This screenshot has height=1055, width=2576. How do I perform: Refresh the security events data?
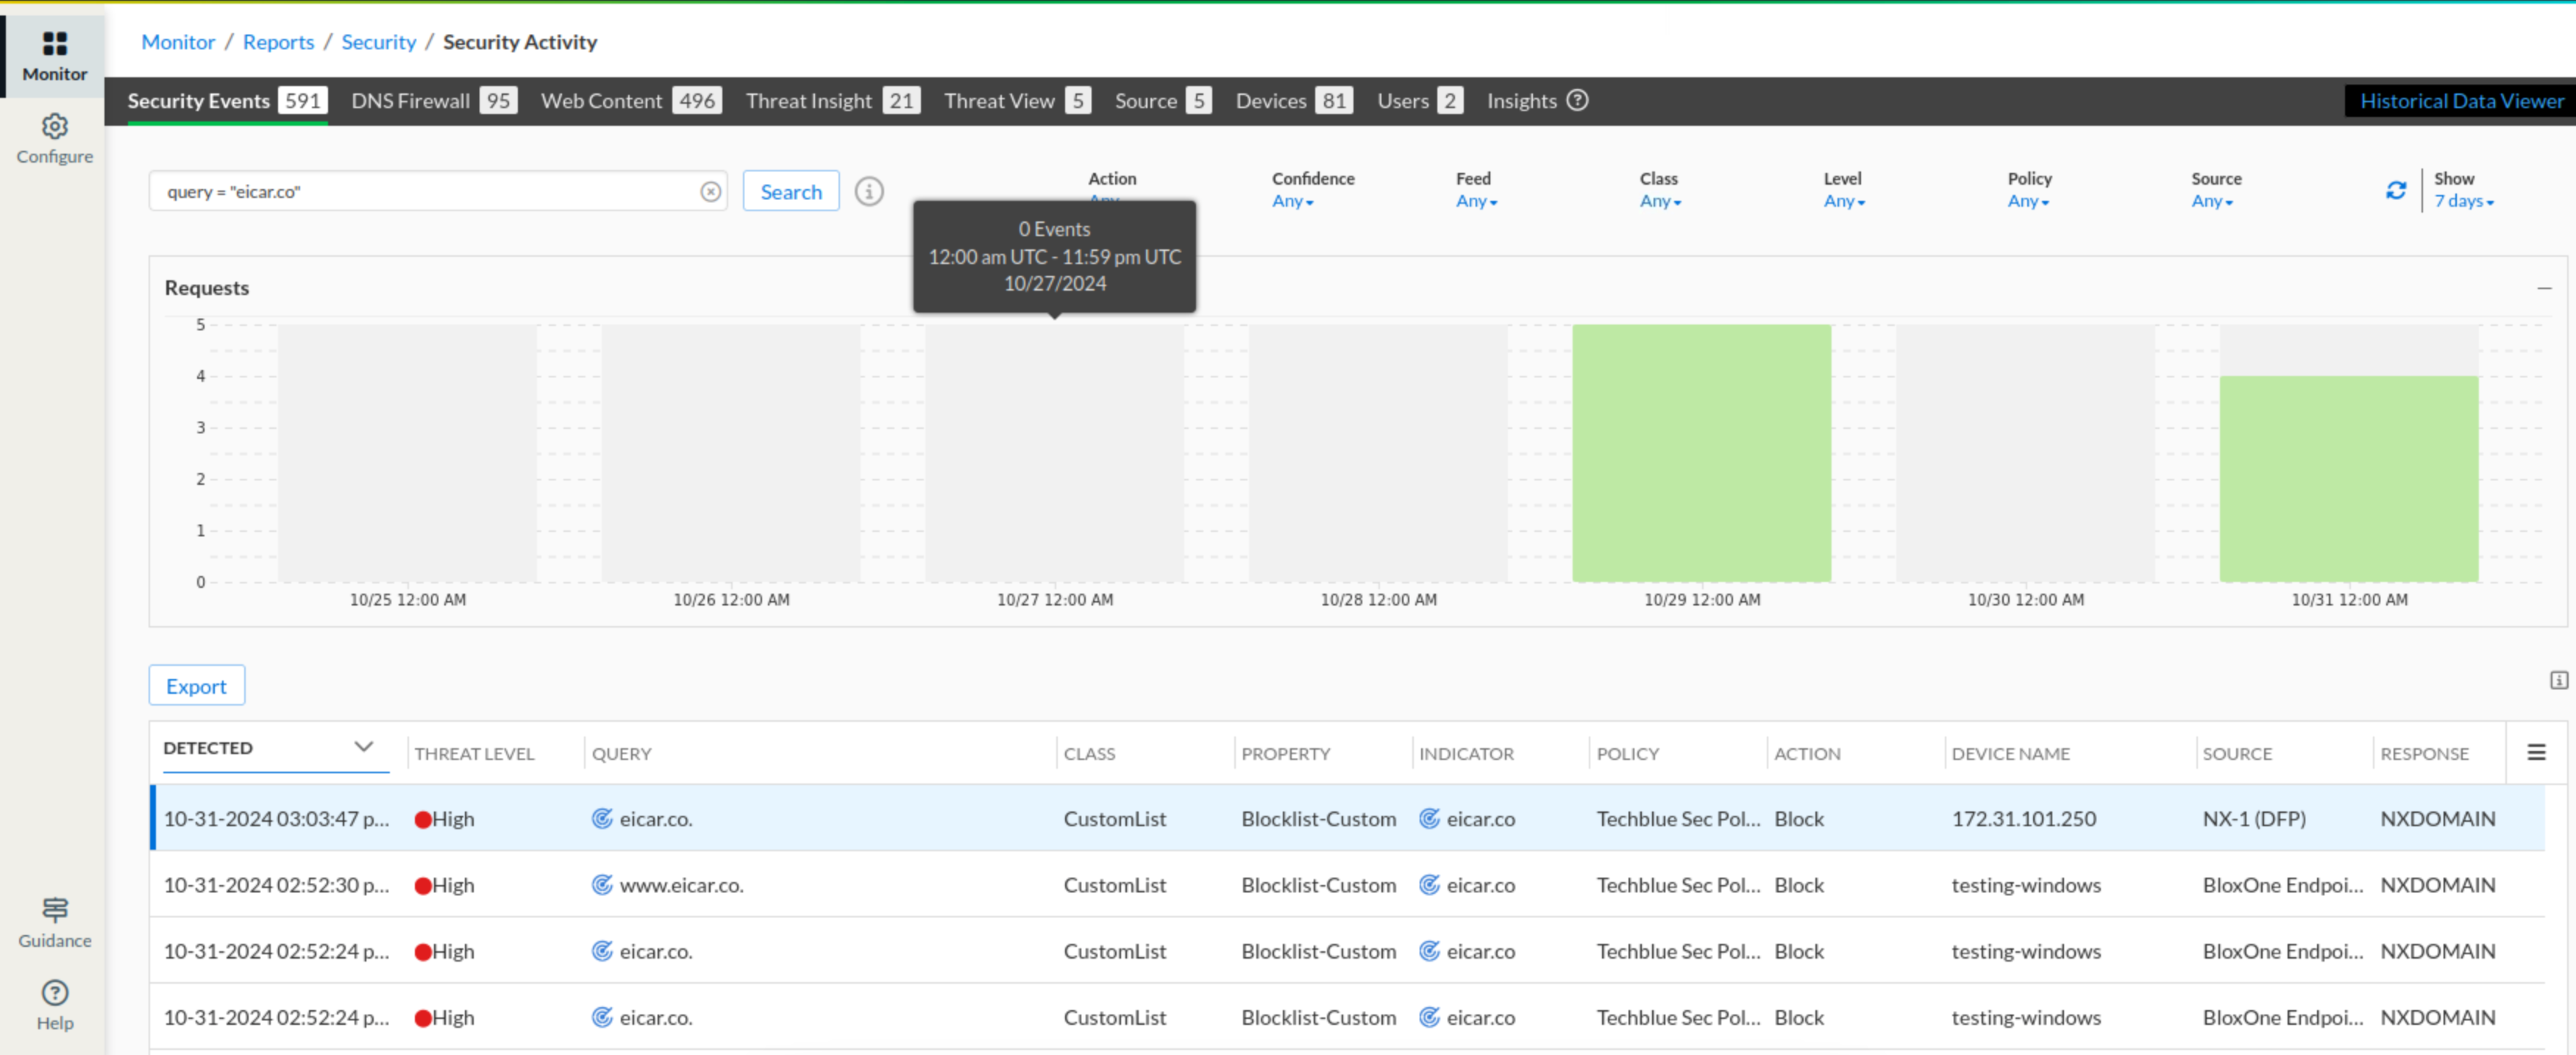pos(2395,191)
